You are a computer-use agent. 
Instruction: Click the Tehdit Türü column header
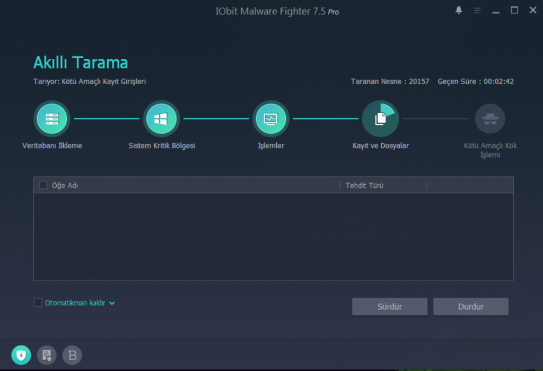(364, 185)
